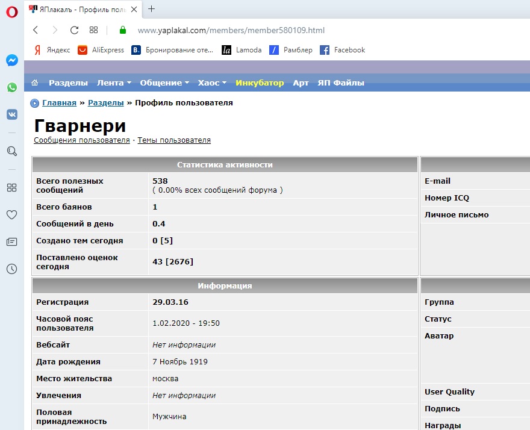Click the Номер ICQ label
The width and height of the screenshot is (530, 430).
point(447,198)
